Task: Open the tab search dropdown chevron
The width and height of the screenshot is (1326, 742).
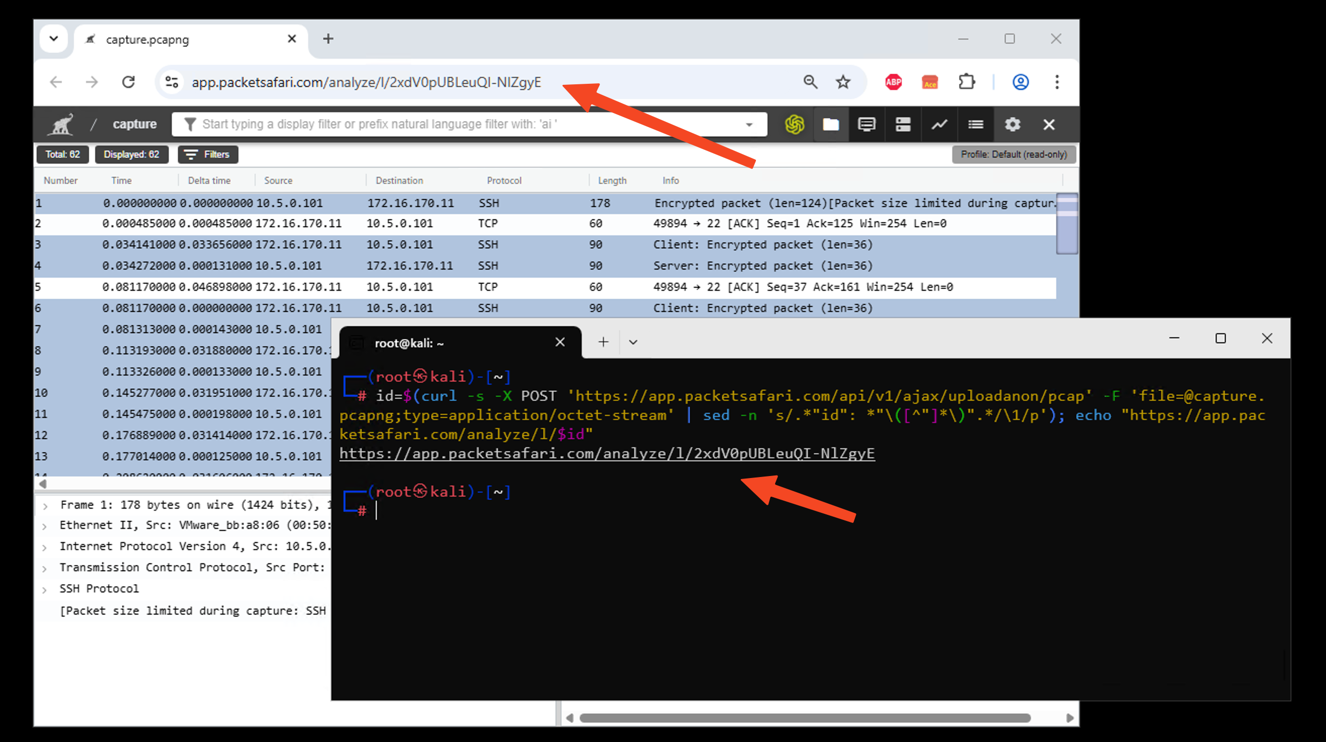Action: pos(54,38)
